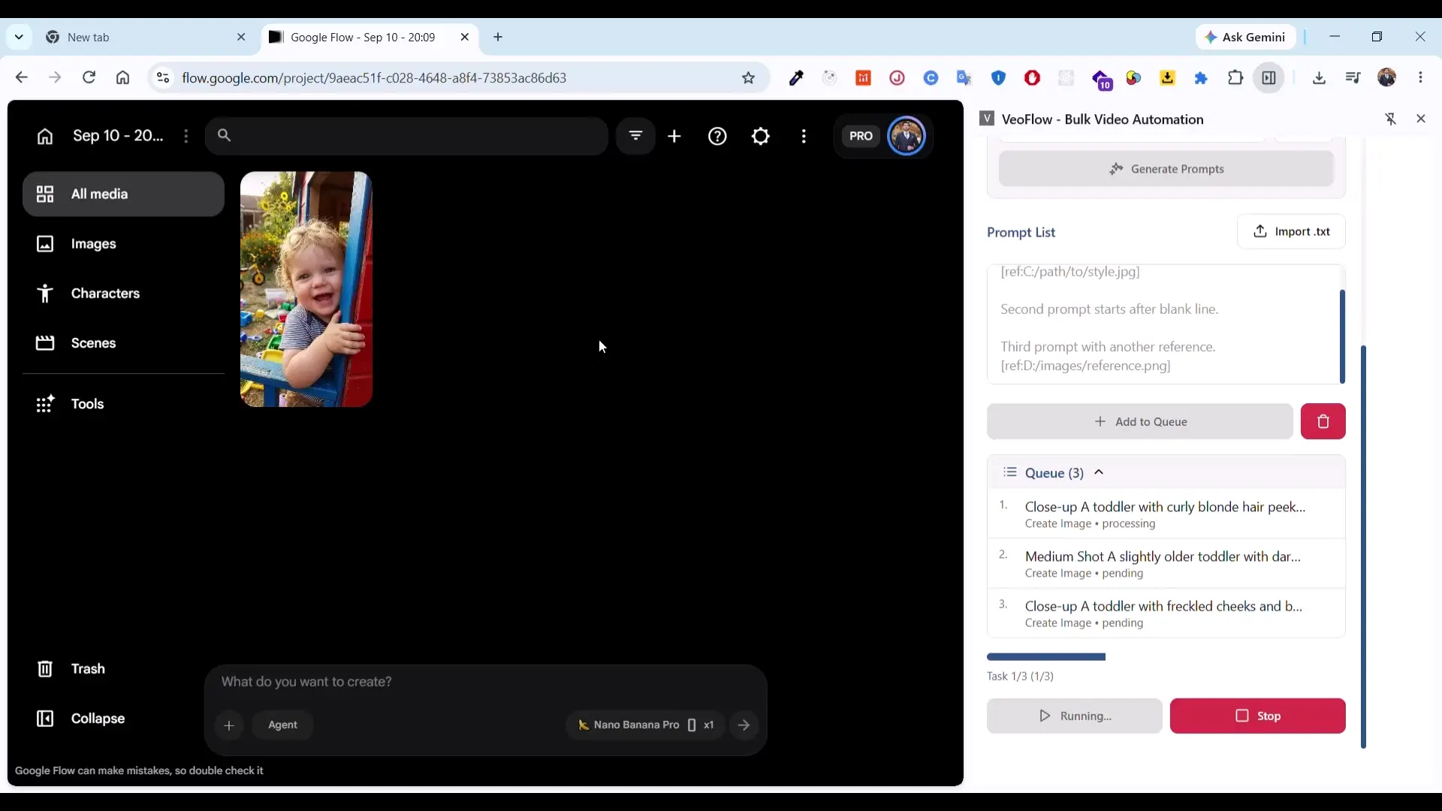This screenshot has height=811, width=1442.
Task: Open the Flow home icon
Action: pos(45,136)
